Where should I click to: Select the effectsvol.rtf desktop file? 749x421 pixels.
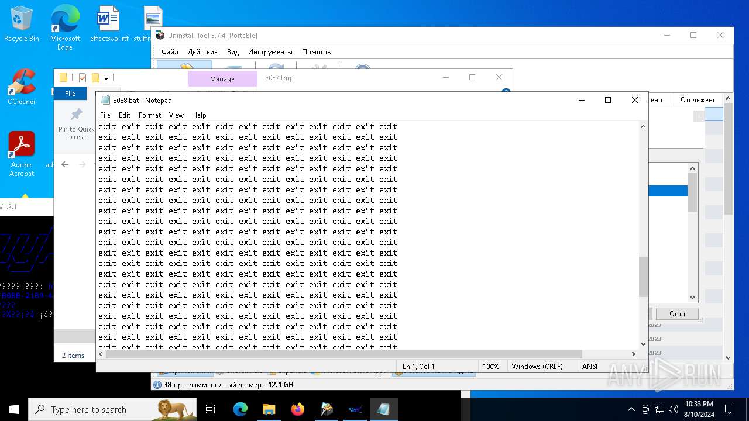pyautogui.click(x=109, y=24)
